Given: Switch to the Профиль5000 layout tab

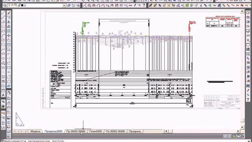Looking at the screenshot, I should coord(54,131).
